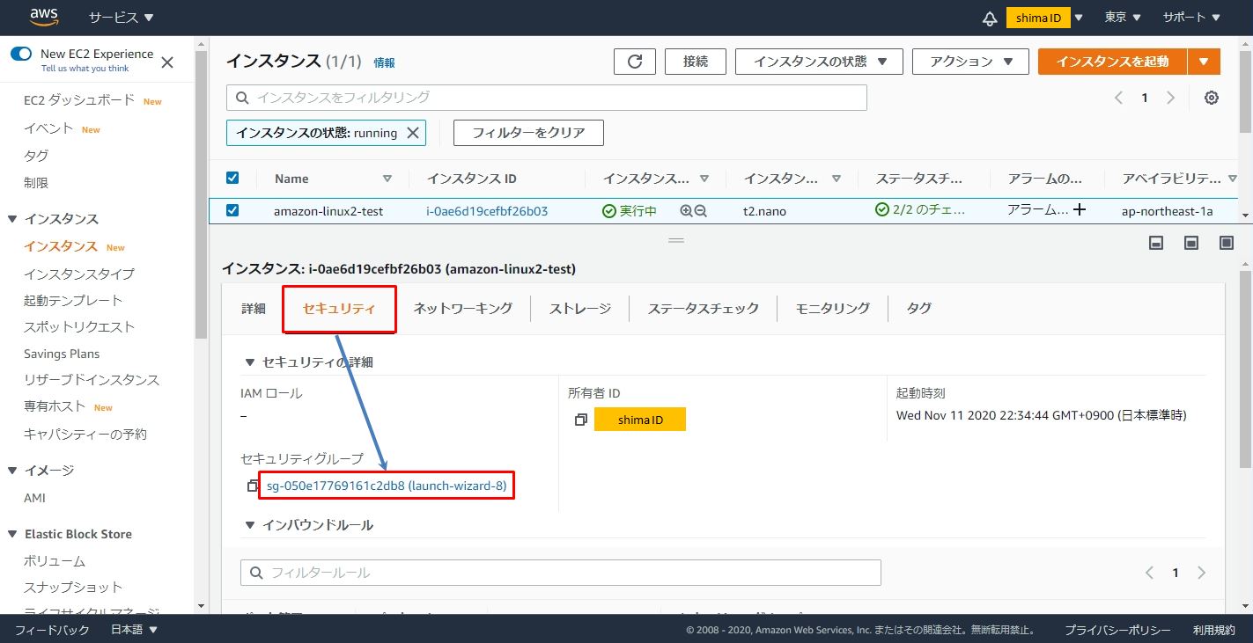Collapse the インスタンス sidebar section
This screenshot has width=1253, height=643.
[12, 219]
